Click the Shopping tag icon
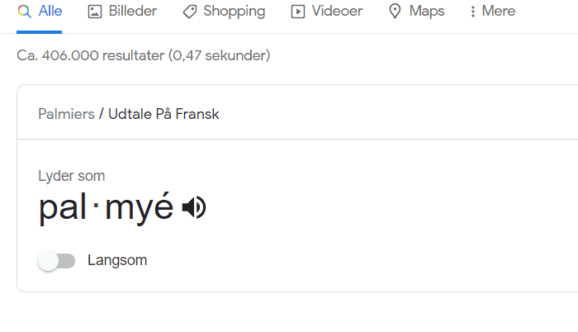Image resolution: width=578 pixels, height=332 pixels. pyautogui.click(x=190, y=12)
